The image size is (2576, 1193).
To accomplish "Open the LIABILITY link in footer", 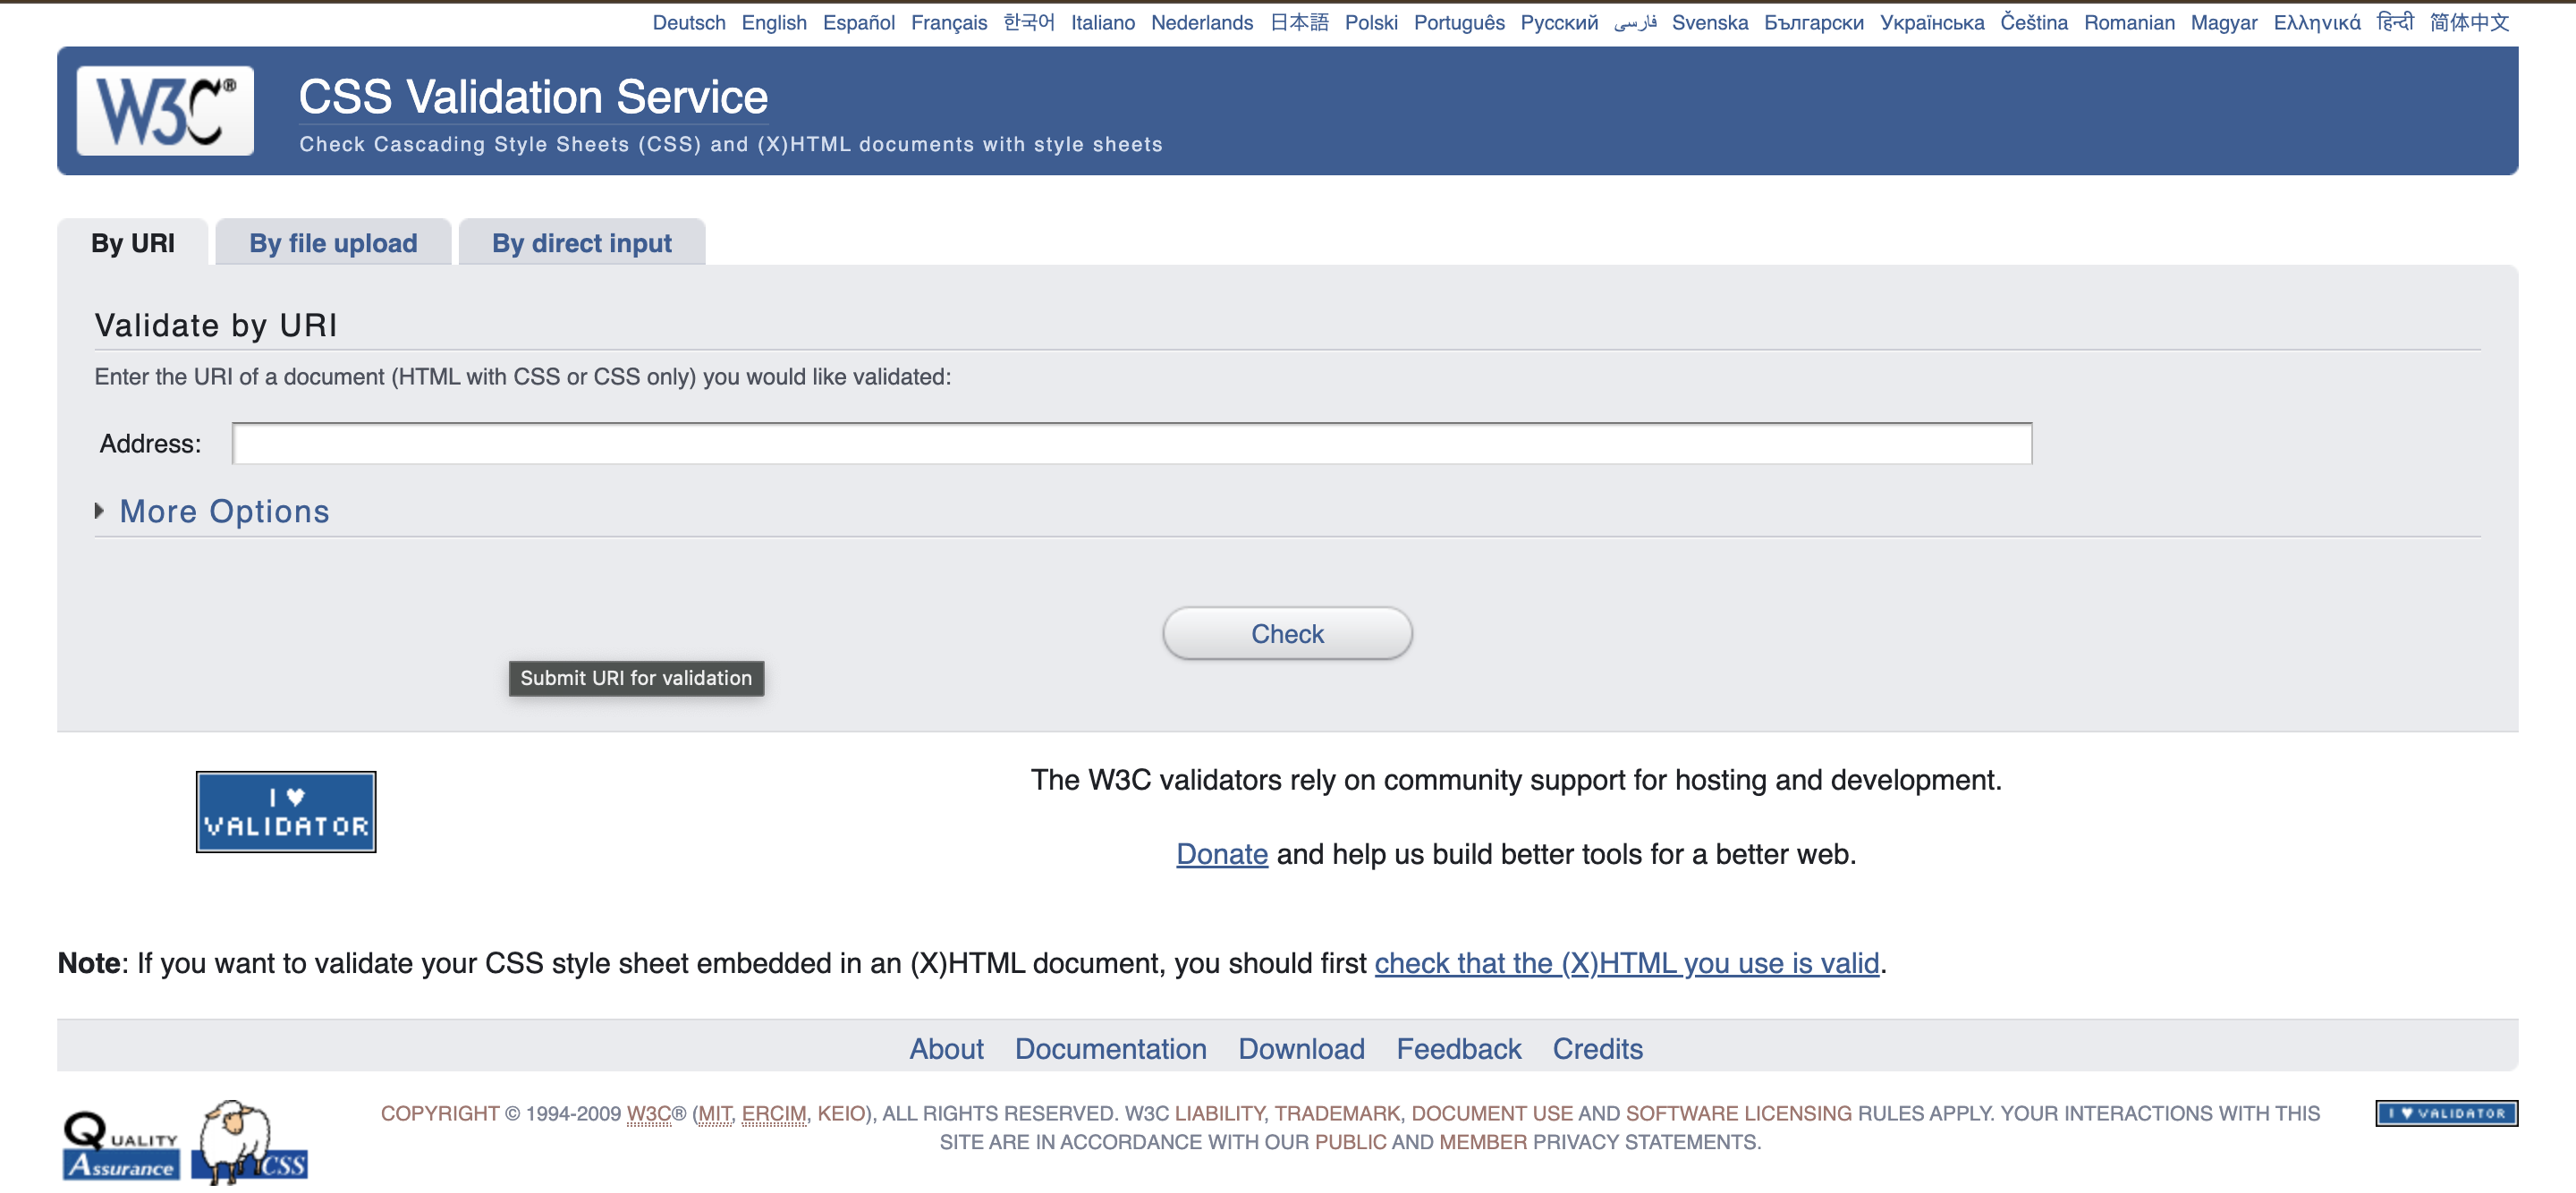I will point(1219,1113).
